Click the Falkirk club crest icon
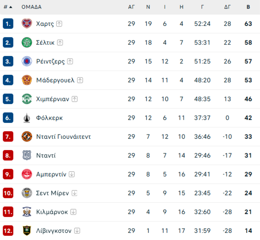Image resolution: width=260 pixels, height=240 pixels. 27,118
